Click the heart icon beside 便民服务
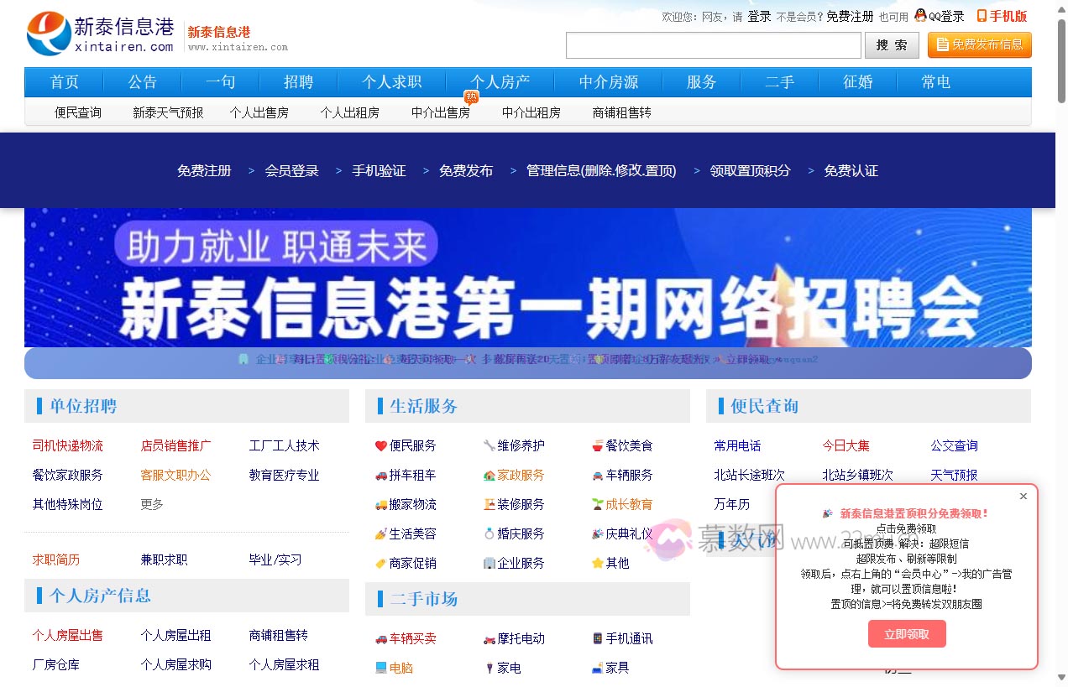1068x687 pixels. 382,445
